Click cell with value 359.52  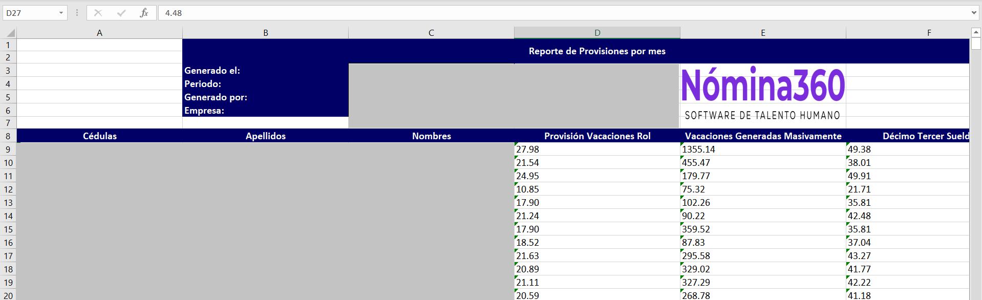pyautogui.click(x=763, y=229)
